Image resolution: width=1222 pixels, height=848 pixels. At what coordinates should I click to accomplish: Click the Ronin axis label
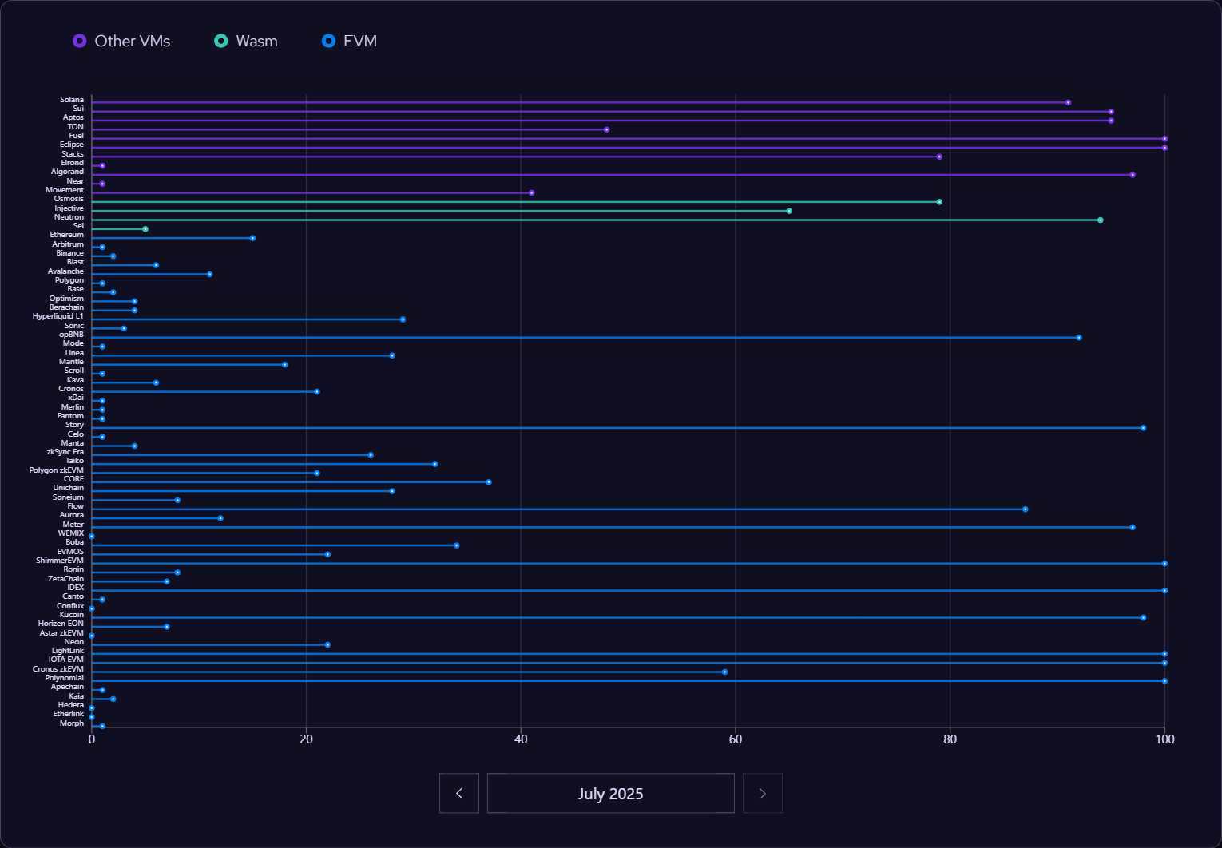(73, 569)
